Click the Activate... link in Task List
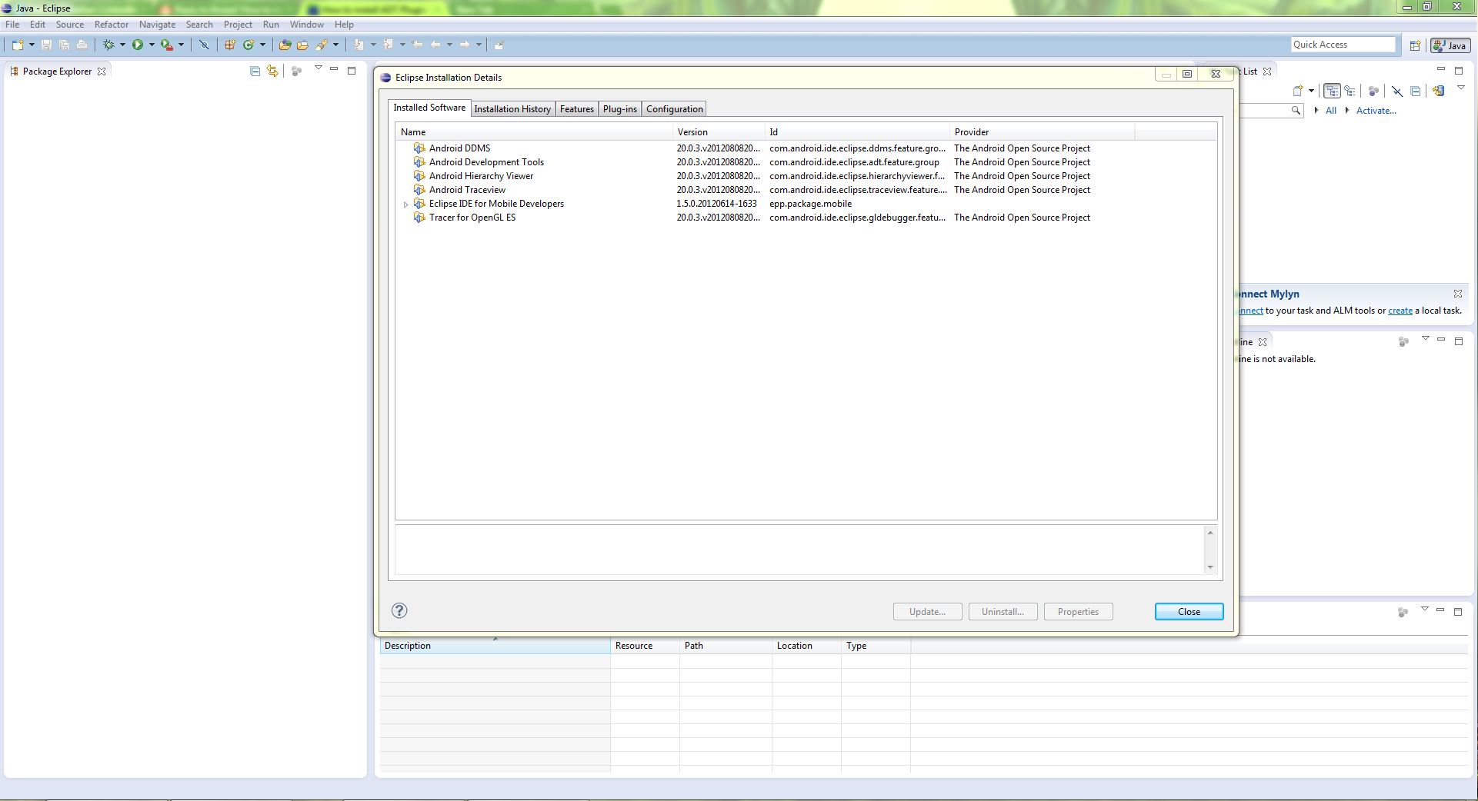Screen dimensions: 1478x801 tap(1376, 111)
